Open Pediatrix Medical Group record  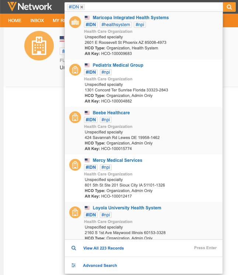point(118,65)
